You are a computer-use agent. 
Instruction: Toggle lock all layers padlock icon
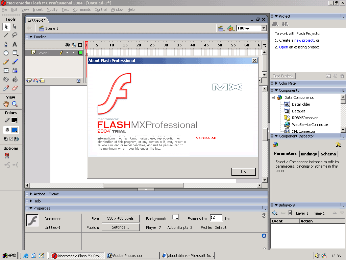point(74,45)
